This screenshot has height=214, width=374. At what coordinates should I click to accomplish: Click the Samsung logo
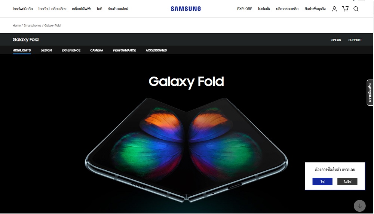tap(186, 9)
